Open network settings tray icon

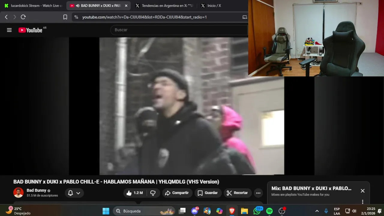pyautogui.click(x=347, y=211)
